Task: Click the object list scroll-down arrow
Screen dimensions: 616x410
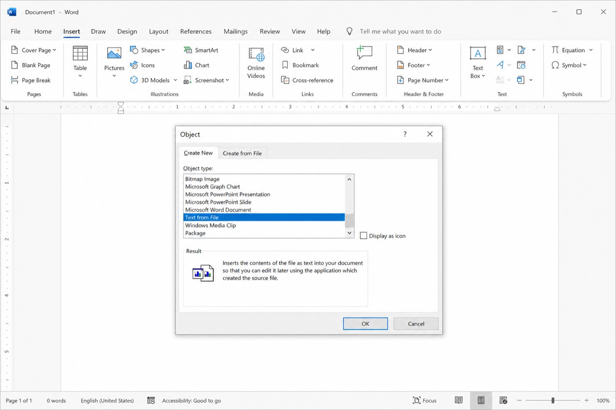Action: tap(349, 233)
